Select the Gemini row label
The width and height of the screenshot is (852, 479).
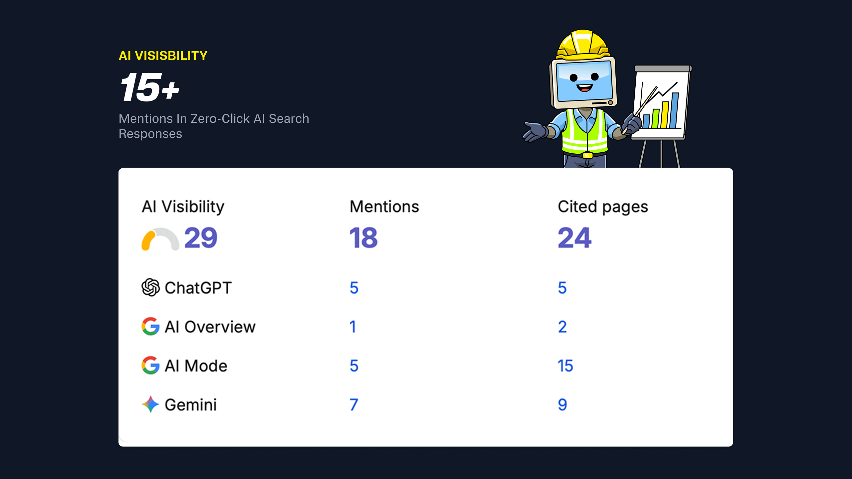click(x=191, y=405)
